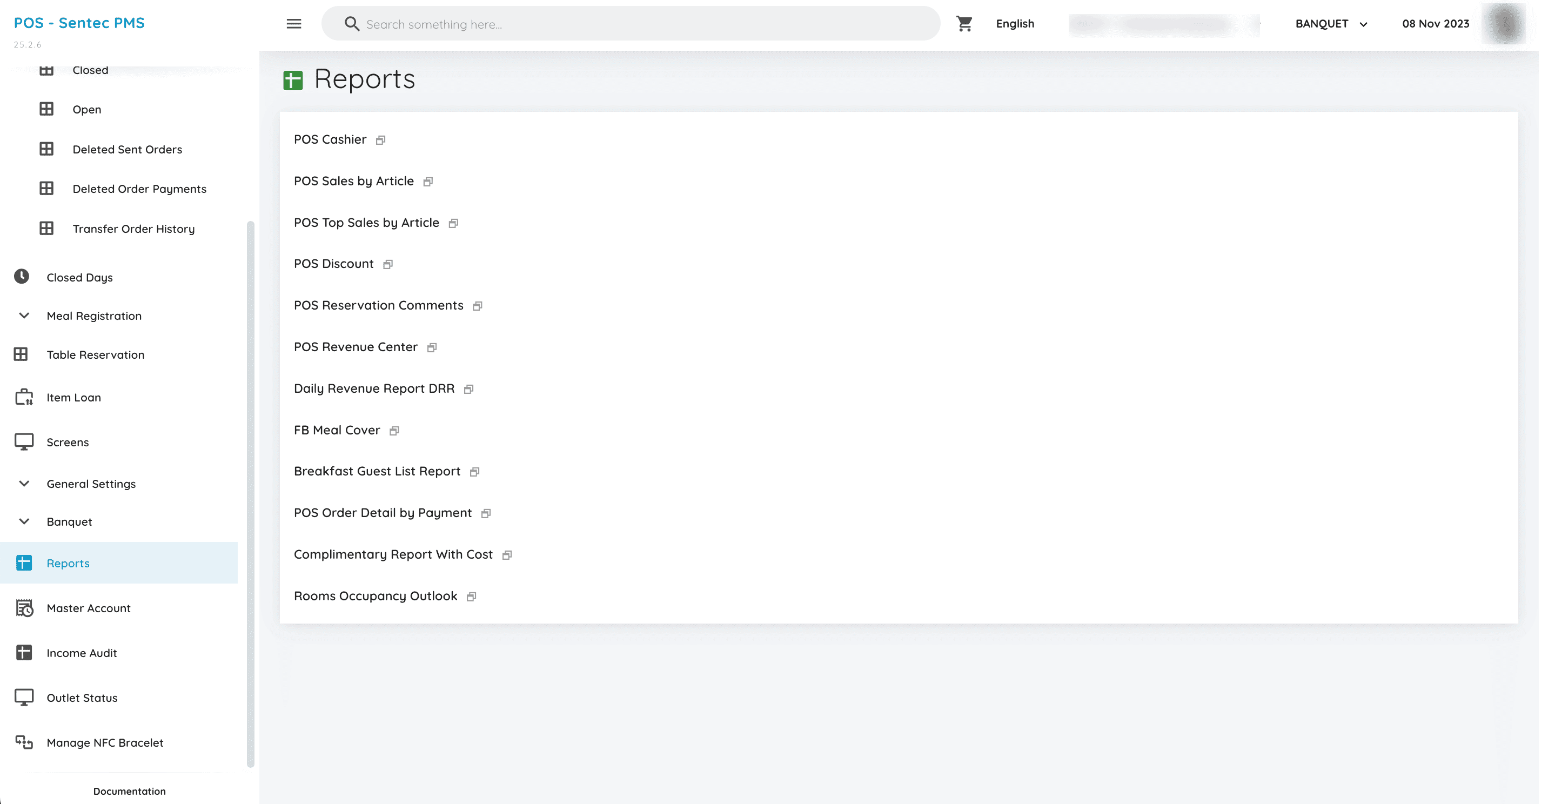Viewport: 1555px width, 804px height.
Task: Click new-window icon beside POS Order Detail by Payment
Action: pos(486,514)
